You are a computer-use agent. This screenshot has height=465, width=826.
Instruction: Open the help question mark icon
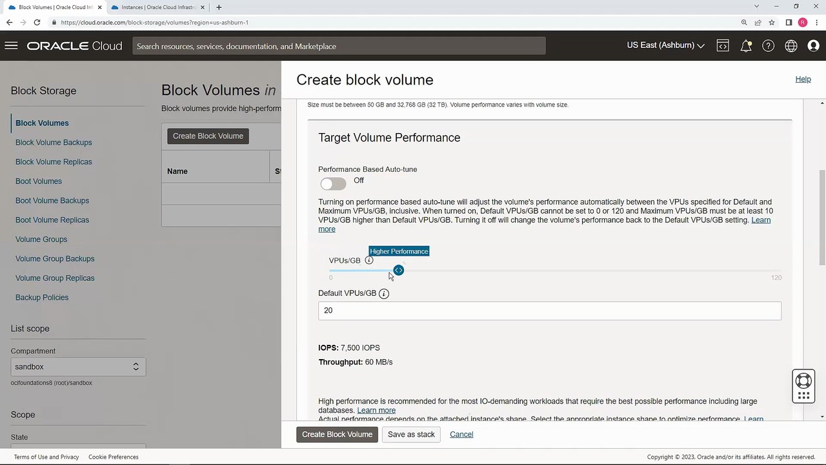[x=768, y=46]
